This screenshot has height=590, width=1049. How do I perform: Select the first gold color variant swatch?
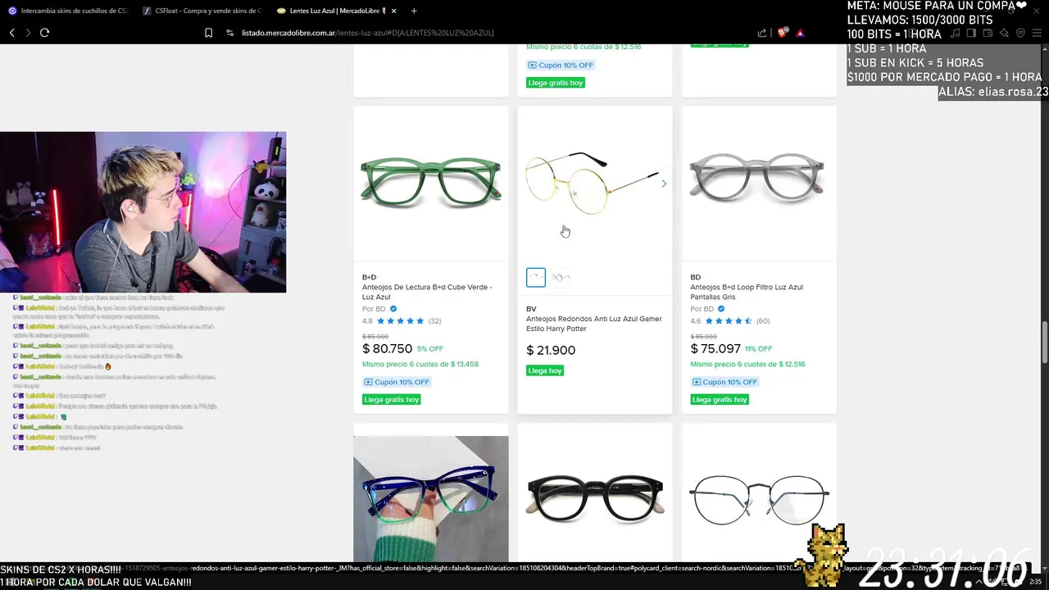tap(536, 278)
